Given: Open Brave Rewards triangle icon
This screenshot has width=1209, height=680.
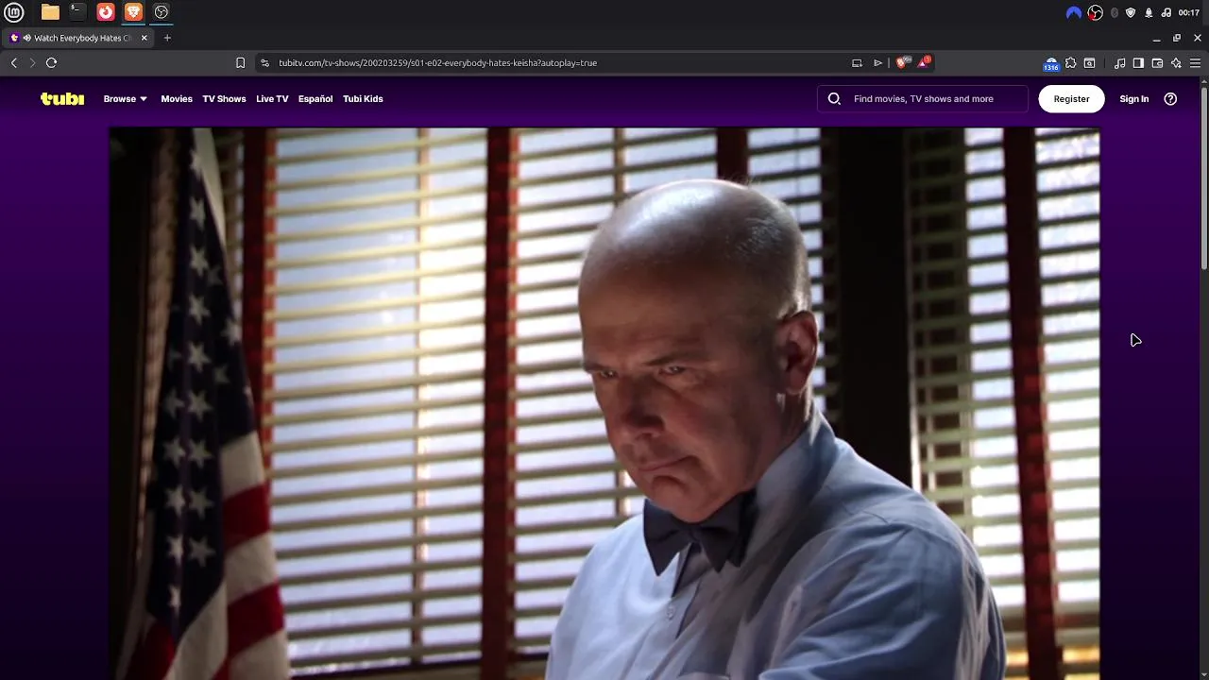Looking at the screenshot, I should pyautogui.click(x=924, y=62).
